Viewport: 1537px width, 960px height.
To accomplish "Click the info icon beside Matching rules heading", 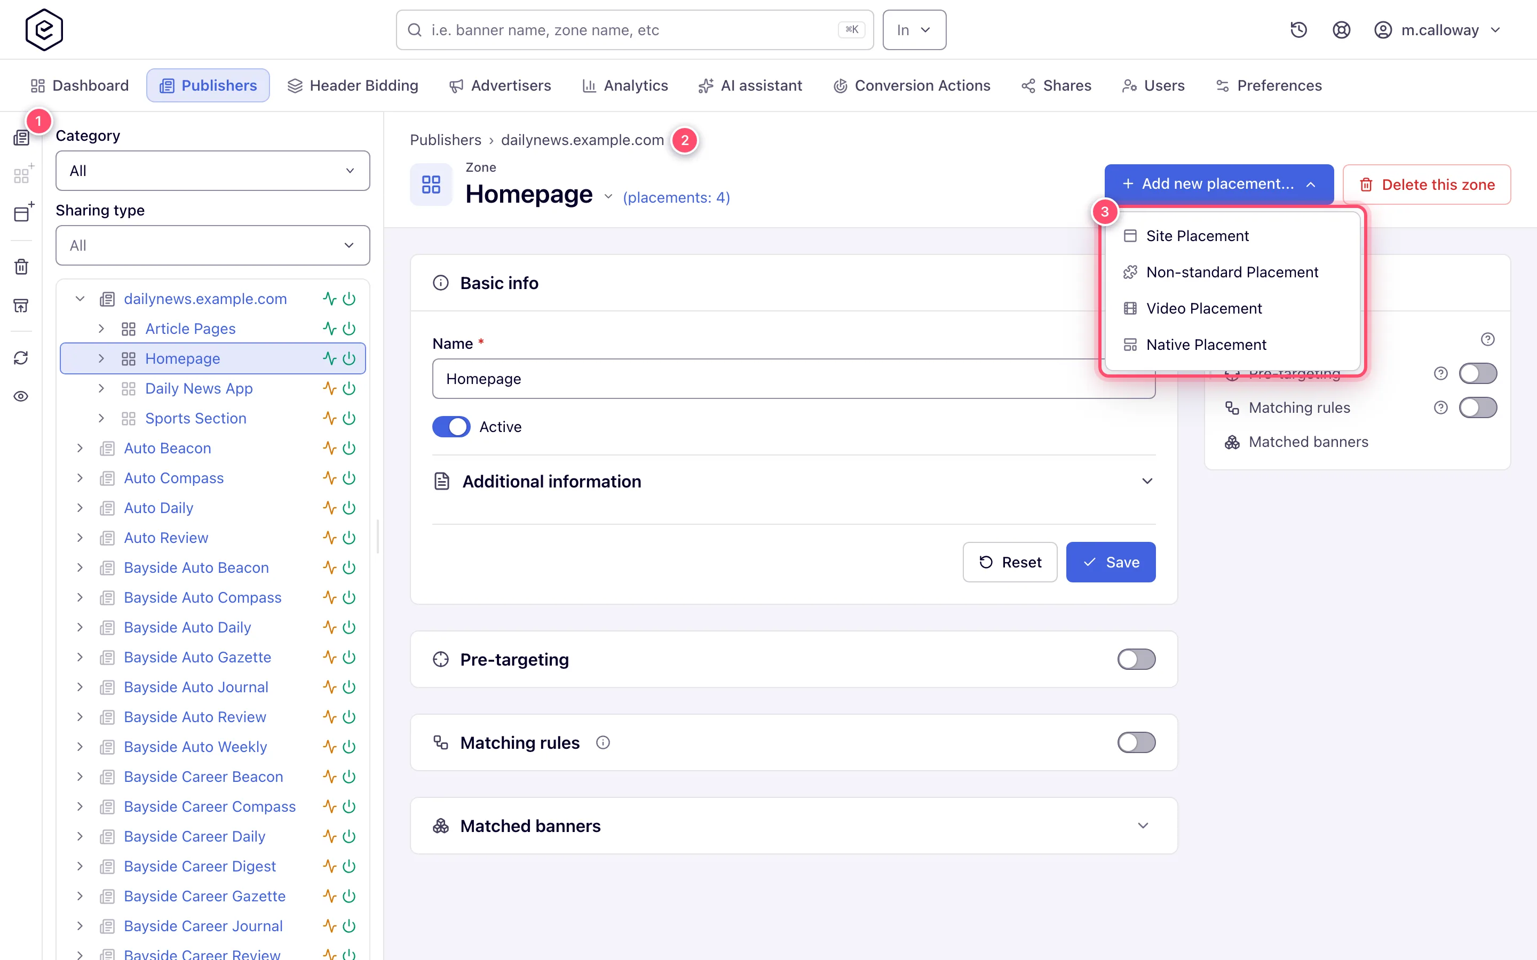I will [x=603, y=742].
